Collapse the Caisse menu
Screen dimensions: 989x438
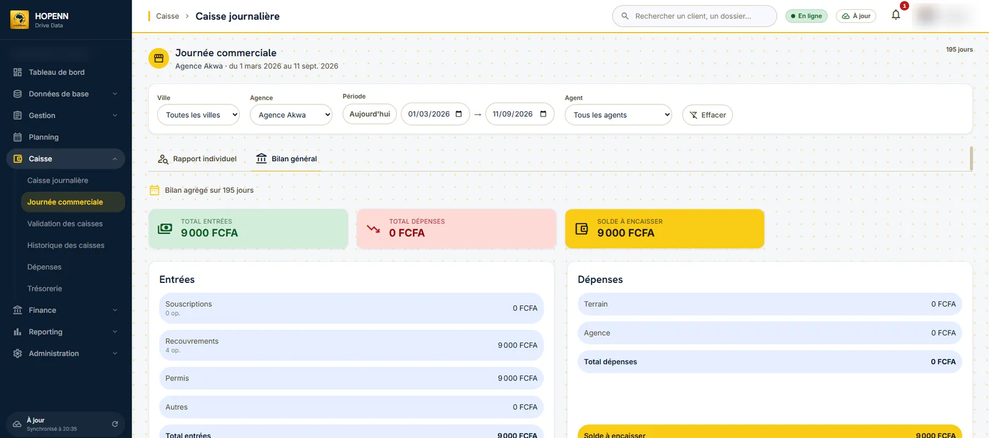(x=115, y=159)
